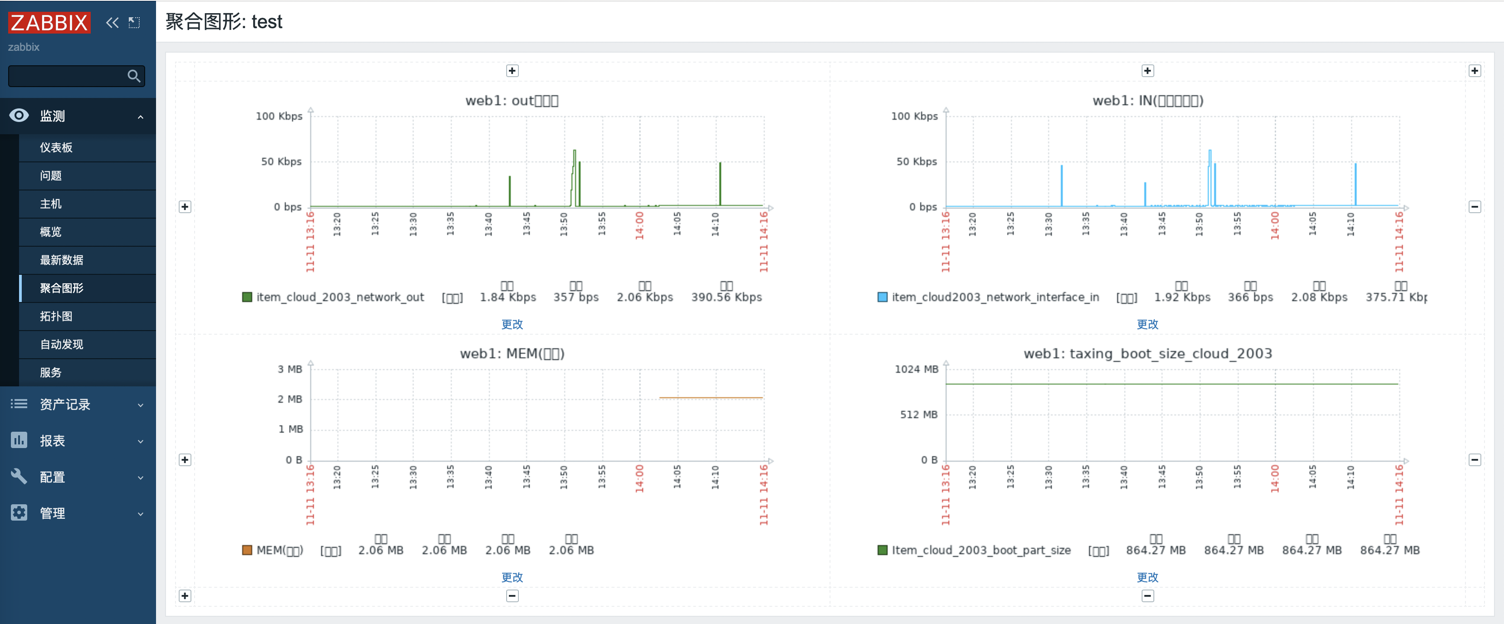Add row with plus left of MEM graph
Screen dimensions: 1504x624
tap(185, 460)
